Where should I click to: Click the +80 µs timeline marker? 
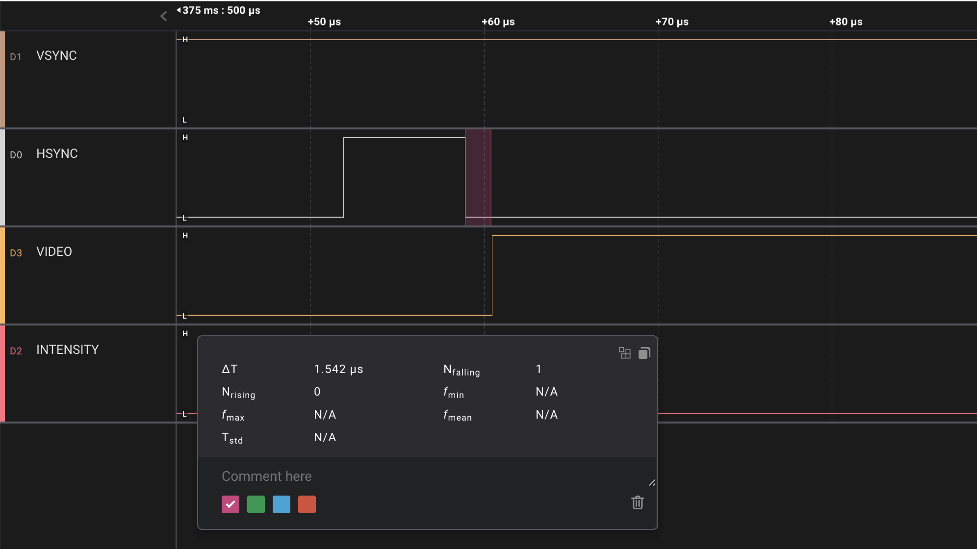point(846,22)
